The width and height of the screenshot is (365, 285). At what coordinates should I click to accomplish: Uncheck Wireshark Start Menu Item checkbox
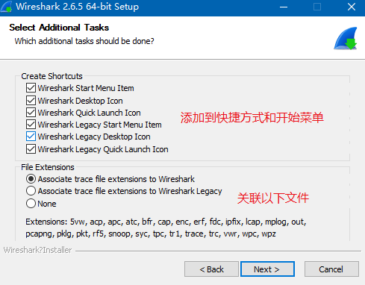31,88
